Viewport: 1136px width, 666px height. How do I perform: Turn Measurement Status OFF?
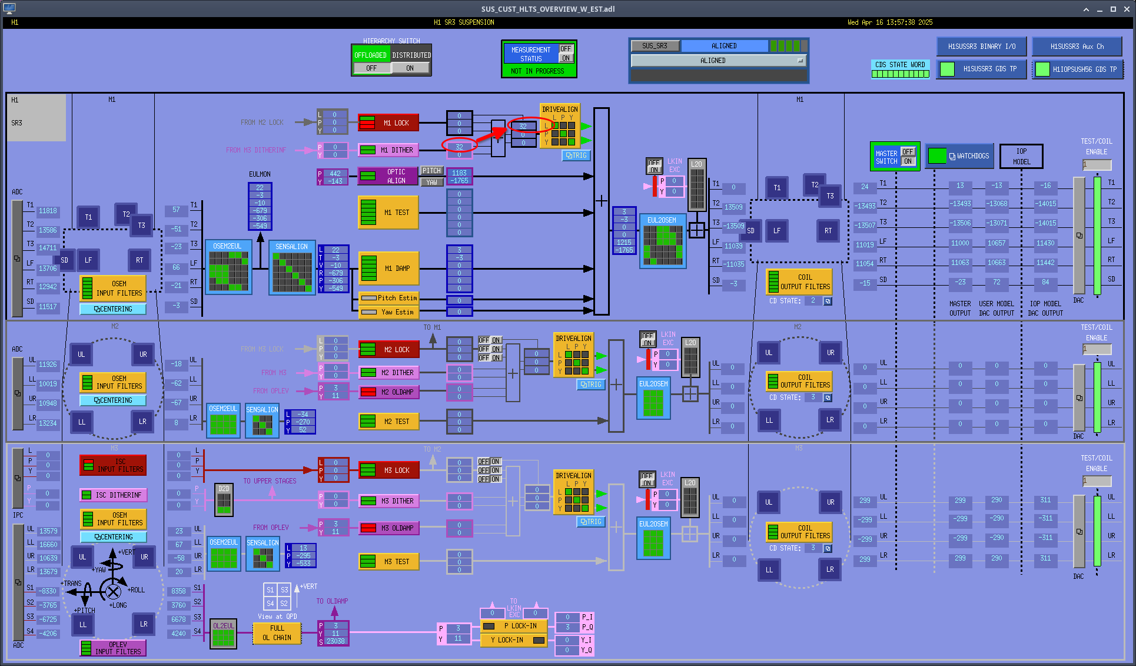[566, 49]
